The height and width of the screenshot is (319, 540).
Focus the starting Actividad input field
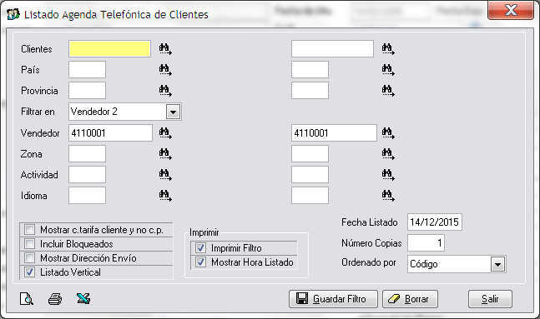(87, 175)
